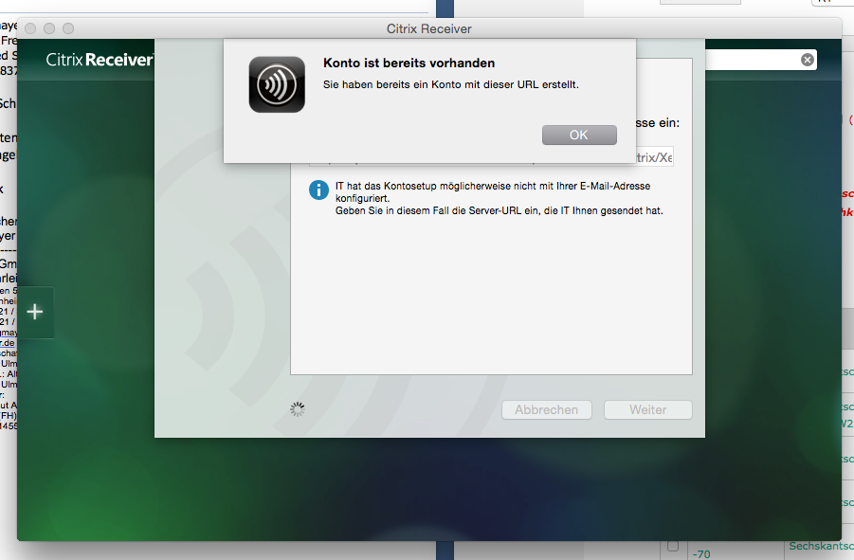Click the 'Konto ist bereits vorhanden' heading
This screenshot has width=854, height=560.
pyautogui.click(x=409, y=63)
